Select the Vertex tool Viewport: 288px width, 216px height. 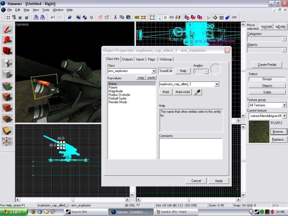7,141
